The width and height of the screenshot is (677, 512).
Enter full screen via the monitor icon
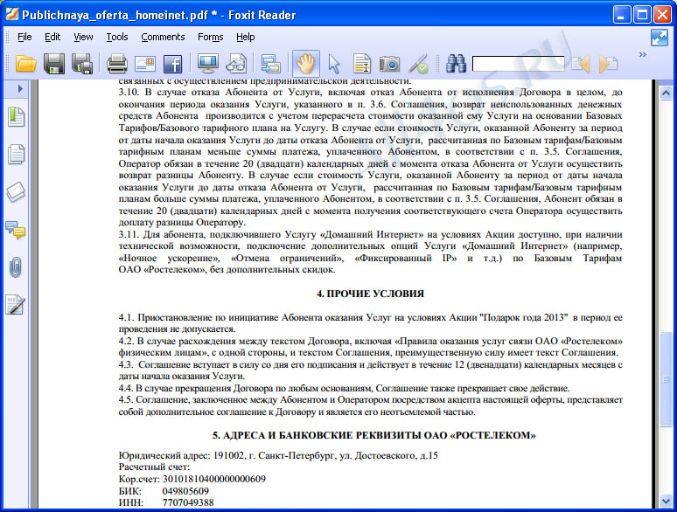pyautogui.click(x=207, y=64)
